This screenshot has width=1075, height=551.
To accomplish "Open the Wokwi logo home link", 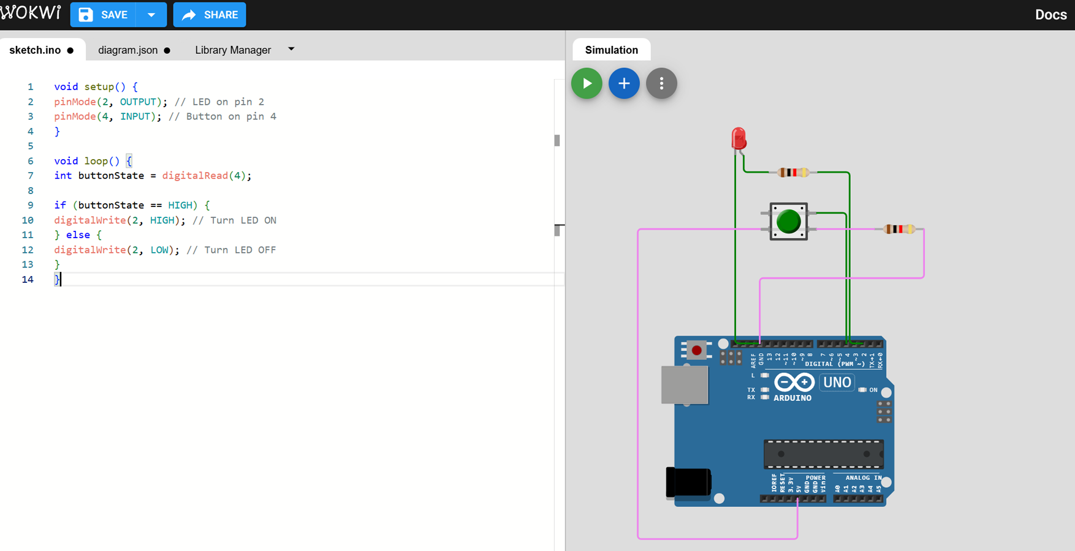I will pyautogui.click(x=31, y=13).
